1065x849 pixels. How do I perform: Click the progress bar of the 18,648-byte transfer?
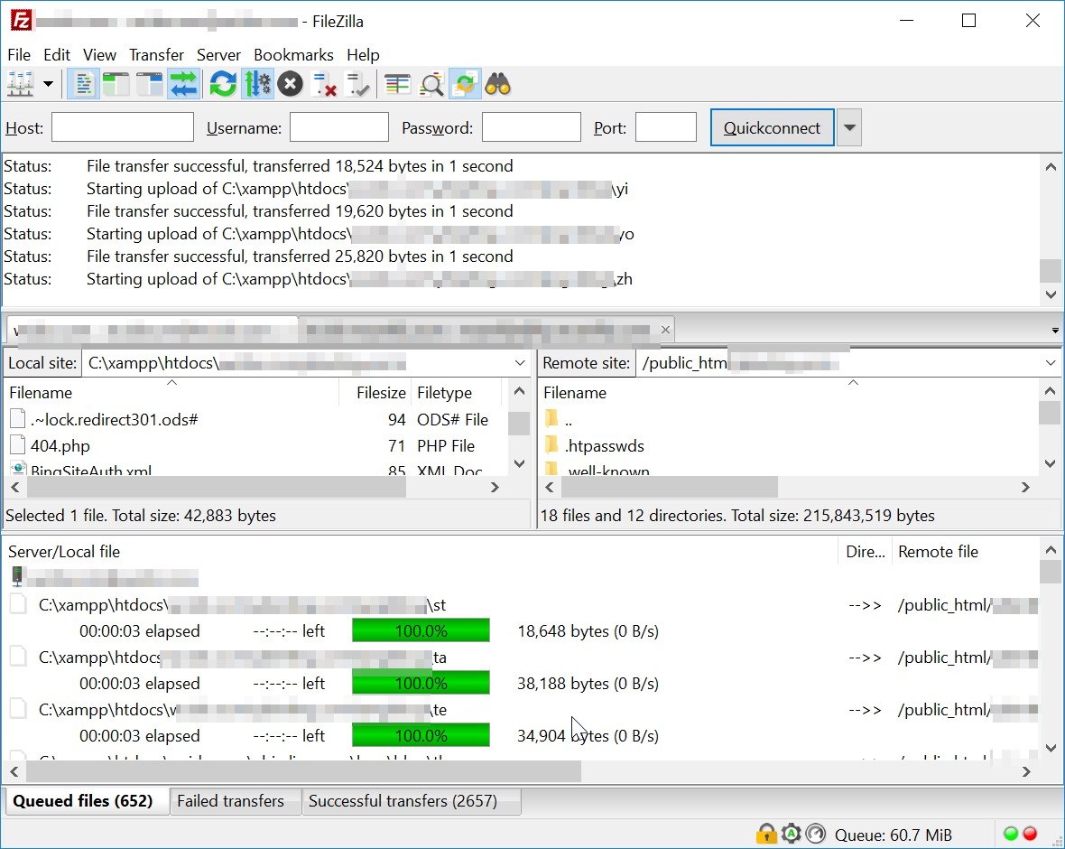click(421, 631)
